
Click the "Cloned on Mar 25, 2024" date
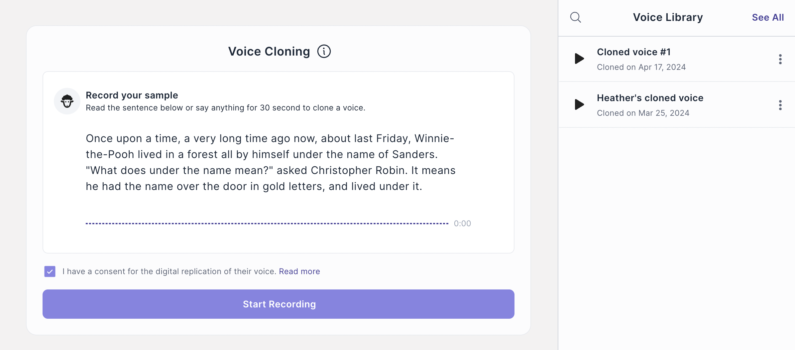click(643, 113)
